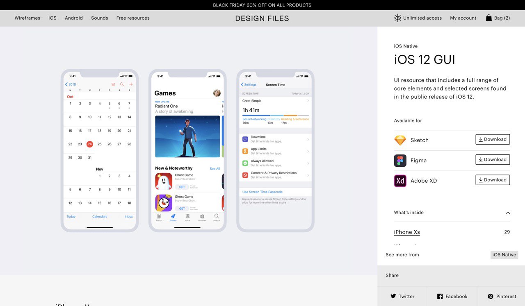Click the Downtime purple icon

coord(245,139)
